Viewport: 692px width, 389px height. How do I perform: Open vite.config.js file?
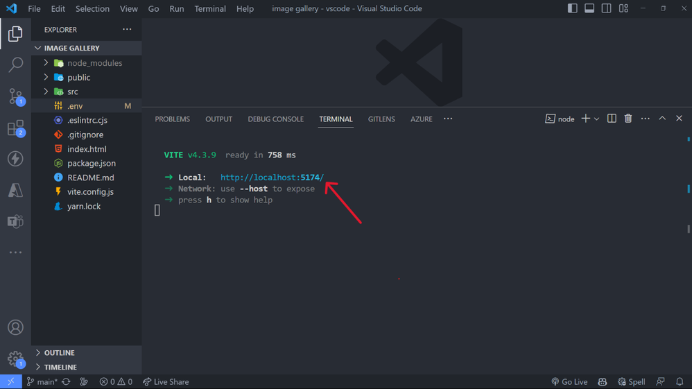(87, 192)
